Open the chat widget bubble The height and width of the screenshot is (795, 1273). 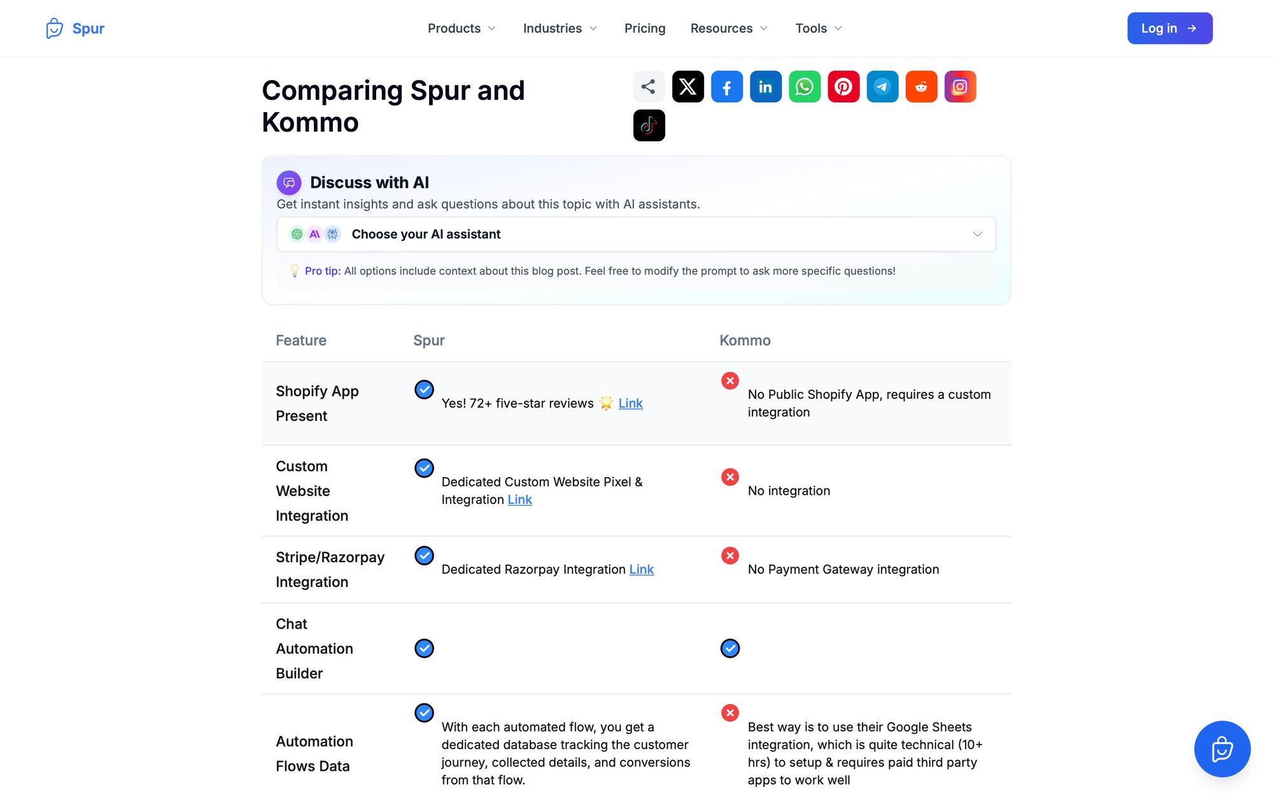click(x=1221, y=749)
